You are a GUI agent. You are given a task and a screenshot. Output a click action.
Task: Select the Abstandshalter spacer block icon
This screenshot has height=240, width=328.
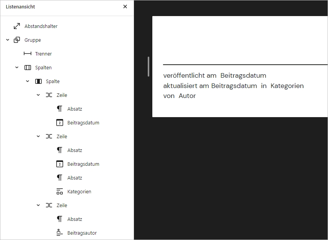(16, 26)
